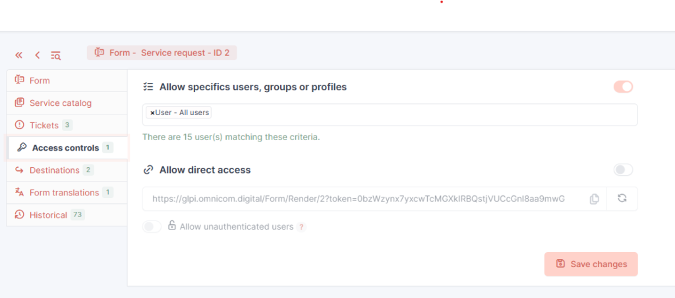675x298 pixels.
Task: Open the Tickets tab
Action: 44,125
